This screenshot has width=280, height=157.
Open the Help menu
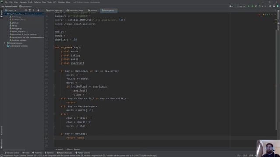68,2
